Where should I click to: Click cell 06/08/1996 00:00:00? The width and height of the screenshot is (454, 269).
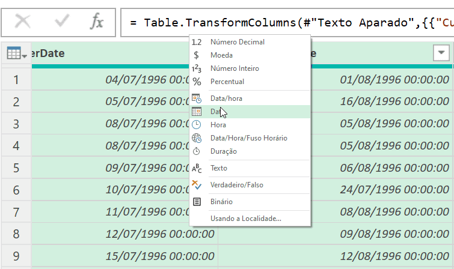click(x=382, y=168)
